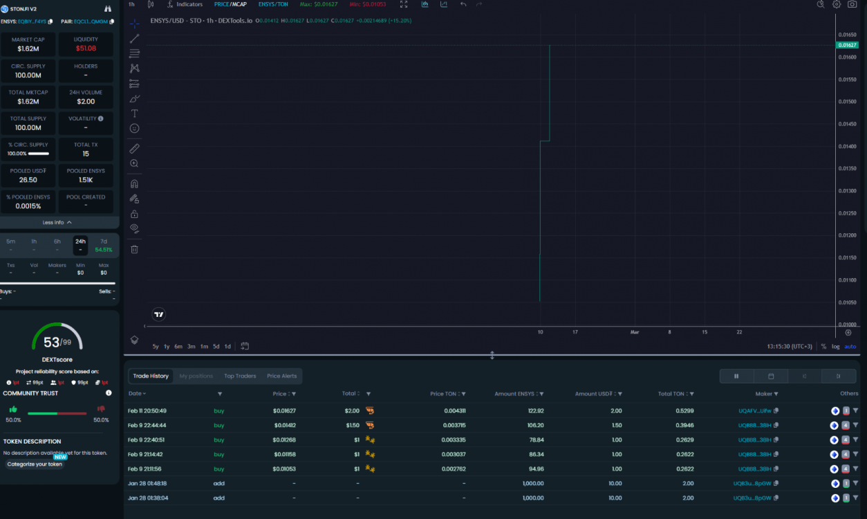Select the trend line drawing tool
The width and height of the screenshot is (867, 519).
coord(134,39)
